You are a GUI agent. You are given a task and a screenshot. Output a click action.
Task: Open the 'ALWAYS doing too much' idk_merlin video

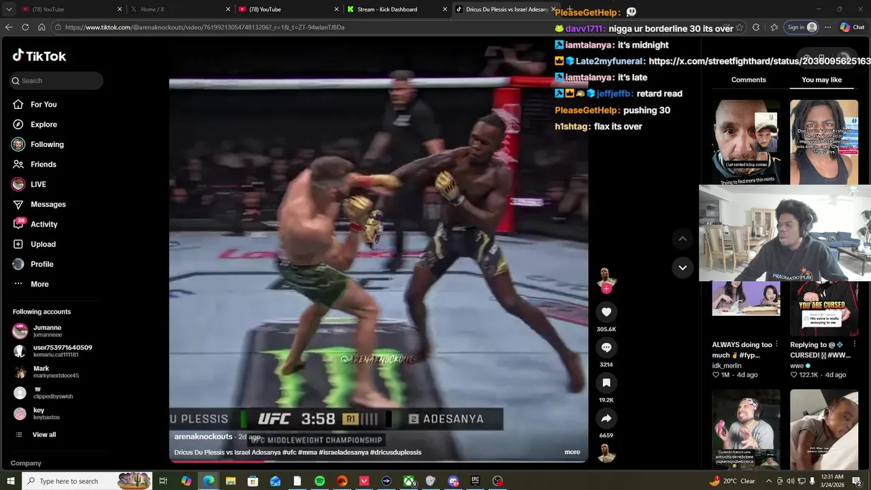click(x=746, y=299)
